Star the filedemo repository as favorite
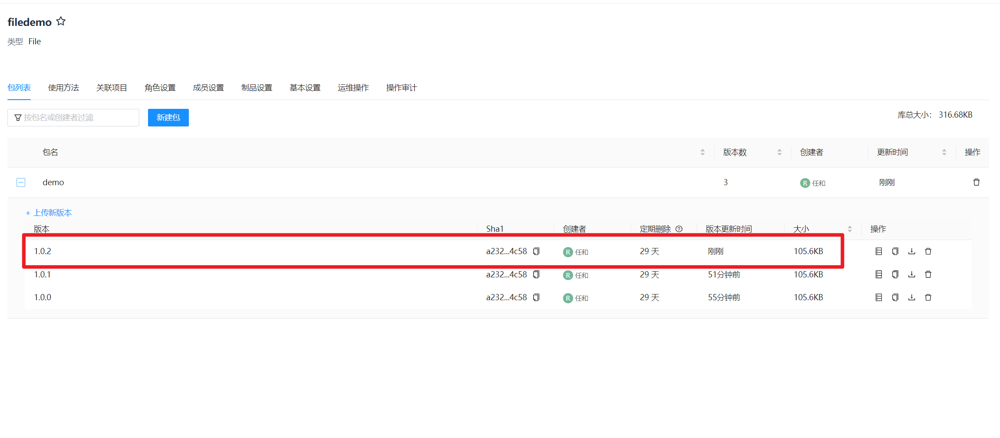 [x=61, y=21]
